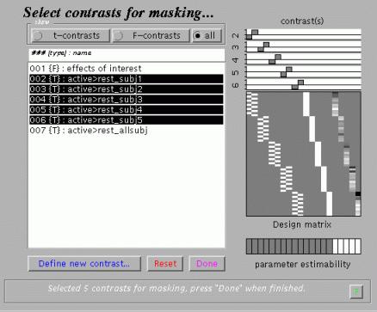Image resolution: width=377 pixels, height=312 pixels.
Task: Select the F-contrasts radio button
Action: tap(151, 35)
